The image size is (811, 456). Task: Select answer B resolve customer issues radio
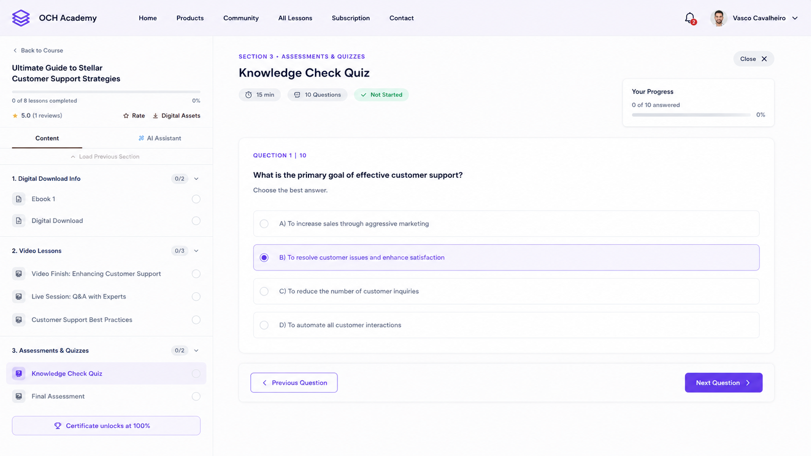tap(264, 258)
